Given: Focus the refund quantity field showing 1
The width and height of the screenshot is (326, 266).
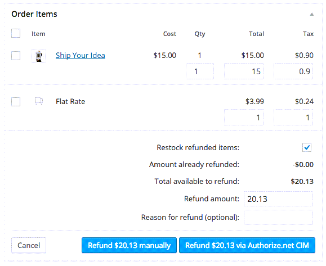Looking at the screenshot, I should click(200, 71).
